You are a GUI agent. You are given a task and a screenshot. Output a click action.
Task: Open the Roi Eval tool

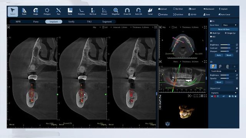pos(93,11)
